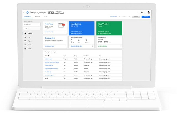Open the Google apps grid icon
The width and height of the screenshot is (177, 113).
tap(138, 12)
